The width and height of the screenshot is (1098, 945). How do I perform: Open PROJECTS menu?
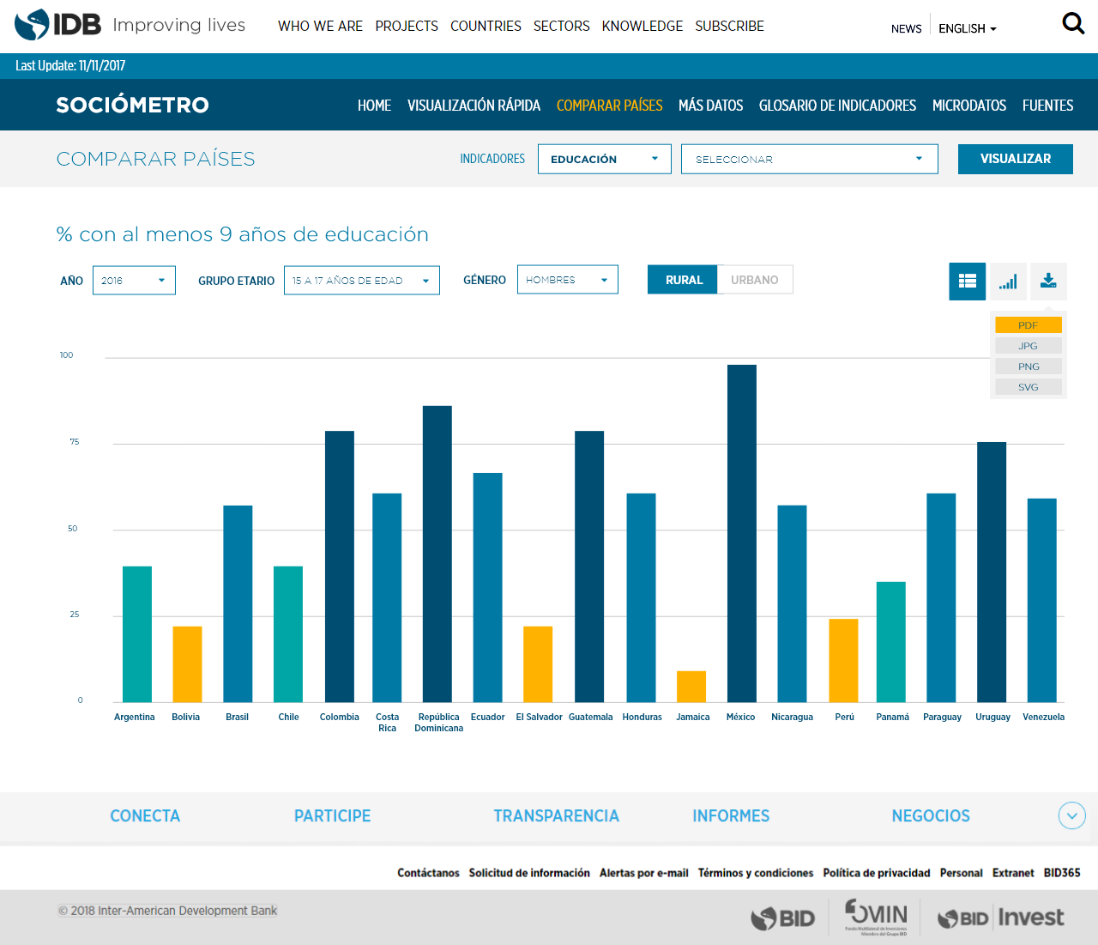click(x=407, y=27)
